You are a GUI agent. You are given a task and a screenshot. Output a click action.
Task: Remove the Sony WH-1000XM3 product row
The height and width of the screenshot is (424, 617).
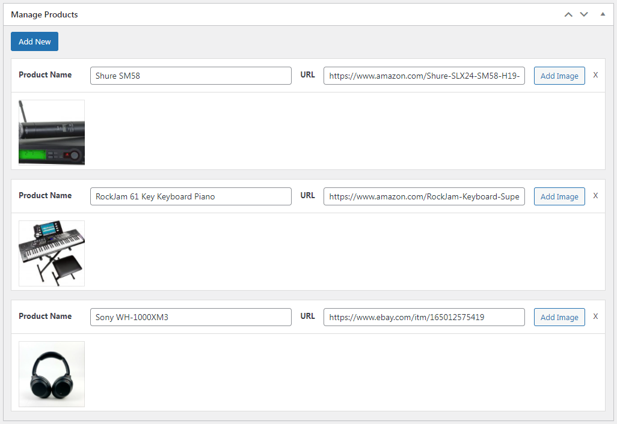pos(595,316)
